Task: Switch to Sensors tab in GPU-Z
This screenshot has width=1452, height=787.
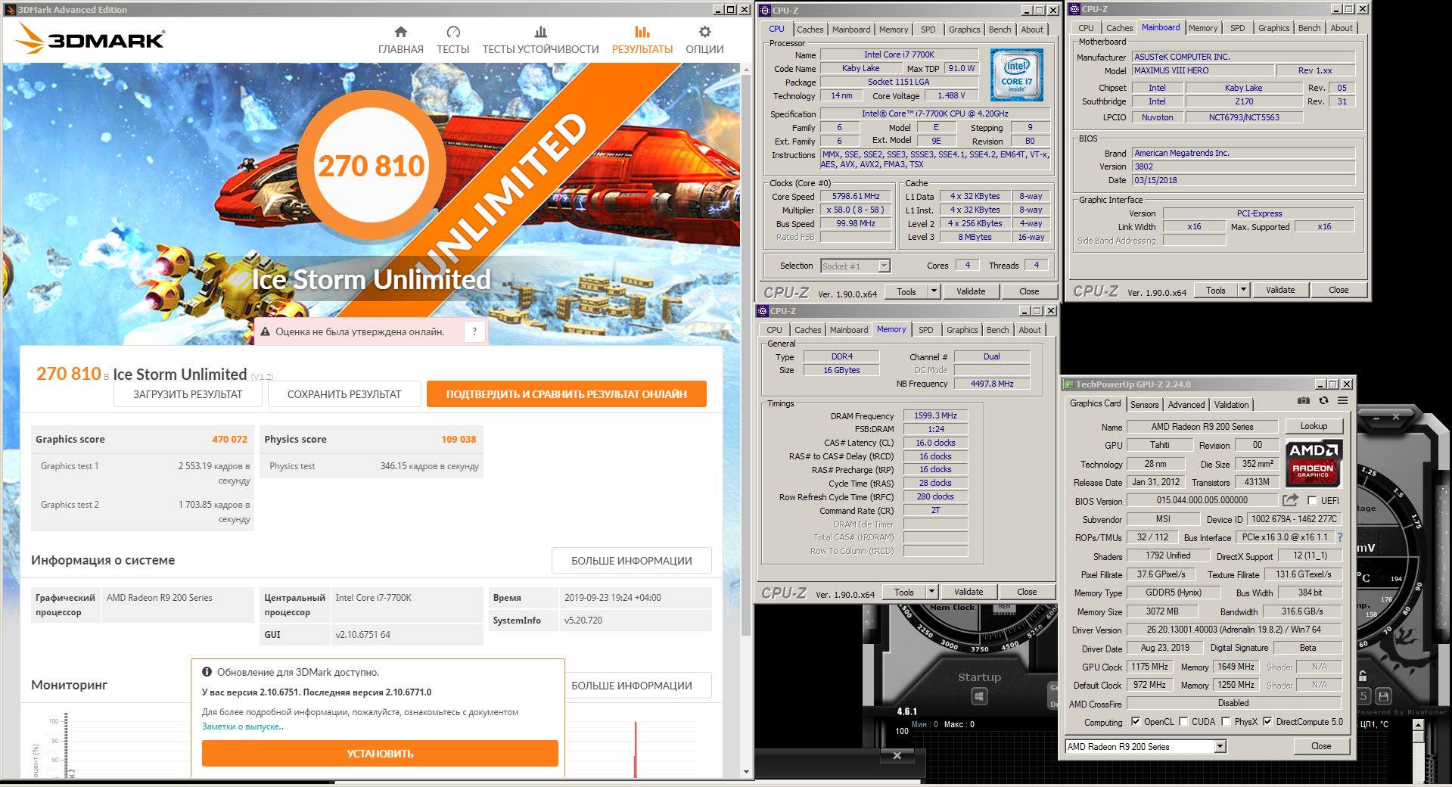Action: tap(1144, 405)
